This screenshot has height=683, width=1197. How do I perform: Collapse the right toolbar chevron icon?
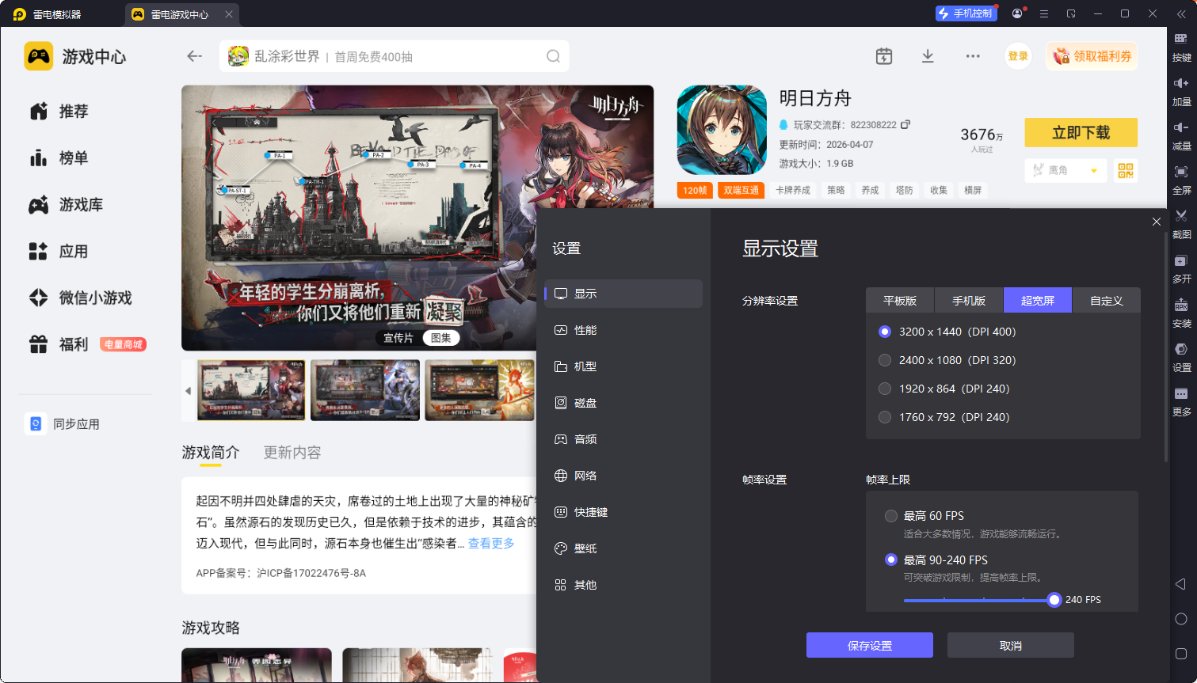pyautogui.click(x=1181, y=13)
